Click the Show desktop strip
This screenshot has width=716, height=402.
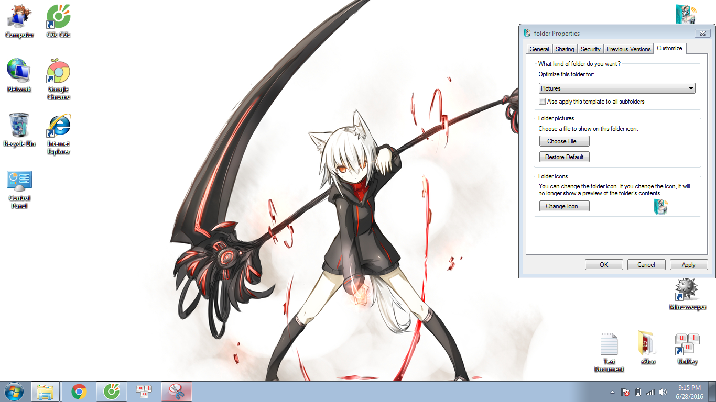click(712, 392)
